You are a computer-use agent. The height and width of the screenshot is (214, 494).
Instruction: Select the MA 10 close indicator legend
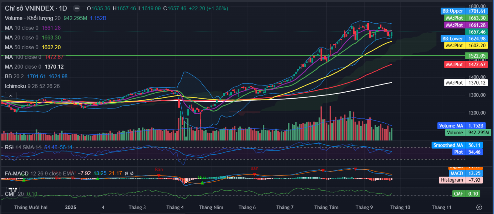coord(21,28)
